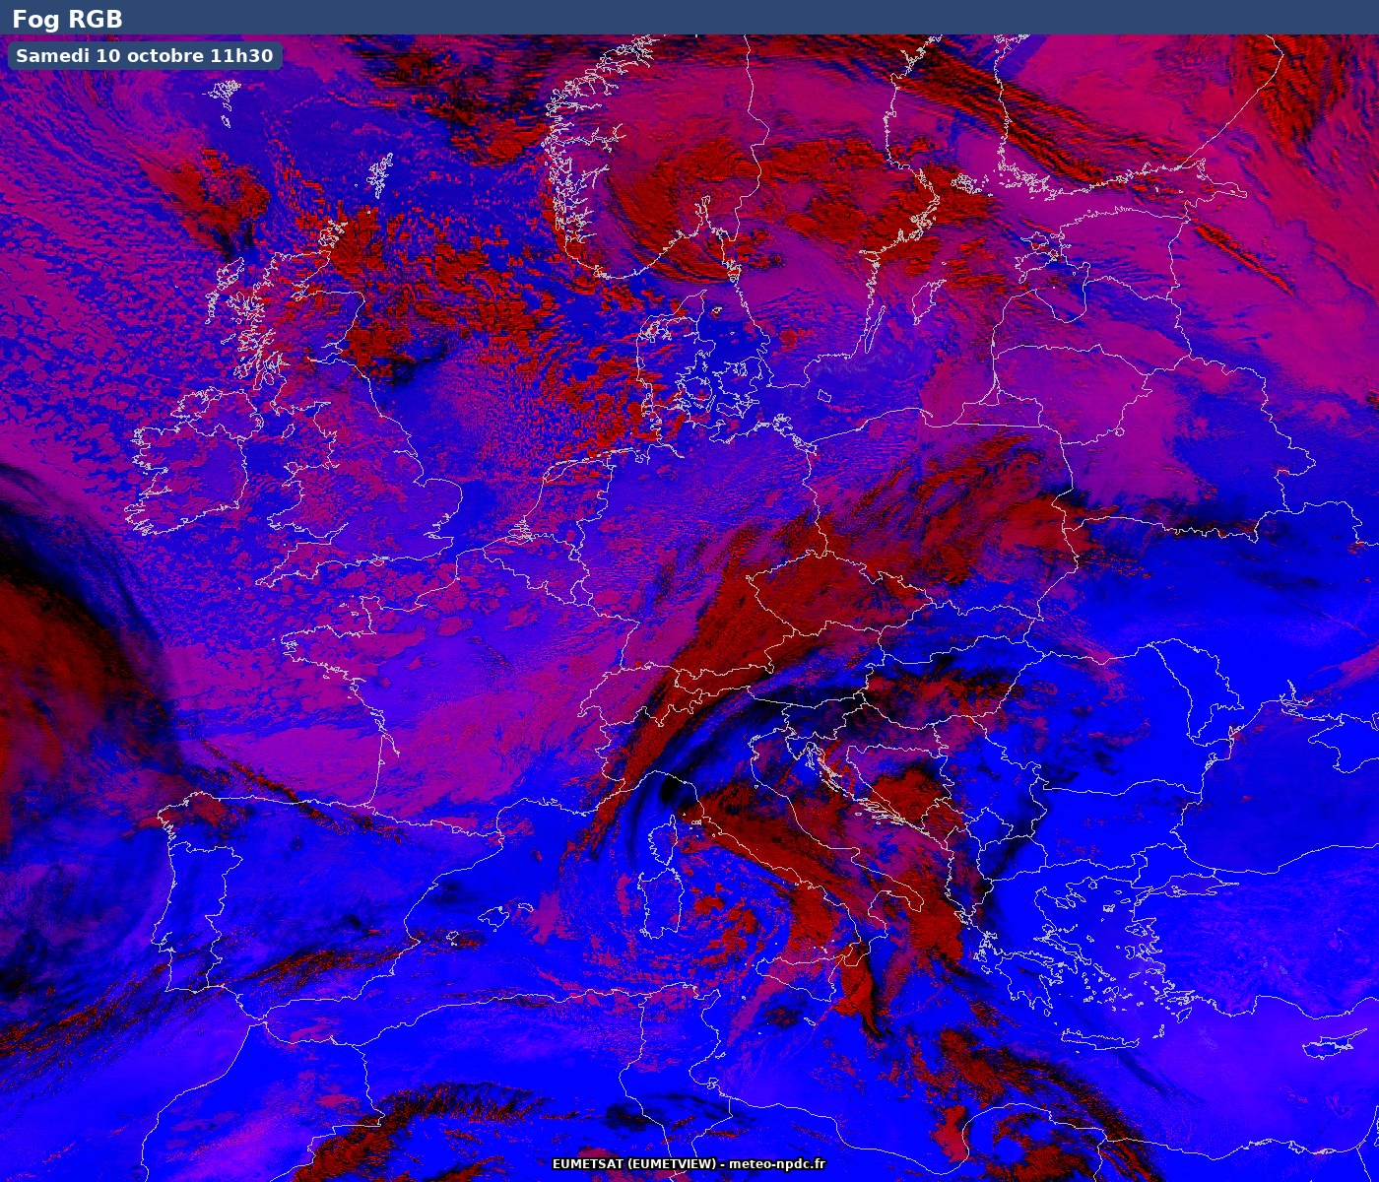The width and height of the screenshot is (1379, 1182).
Task: Click the EUMETSAT meteo-npdc.fr credit text
Action: click(x=689, y=1164)
